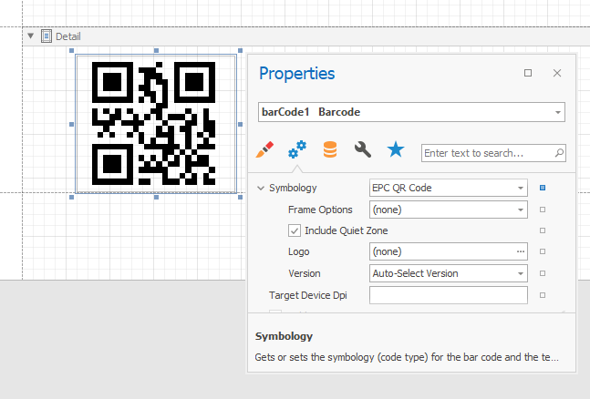The image size is (590, 399).
Task: Open the Symbology EPC QR Code dropdown
Action: pyautogui.click(x=520, y=189)
